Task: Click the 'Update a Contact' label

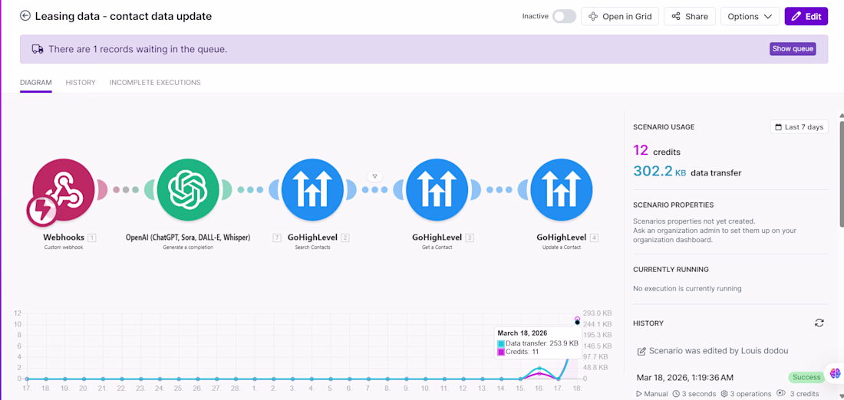Action: pos(562,248)
